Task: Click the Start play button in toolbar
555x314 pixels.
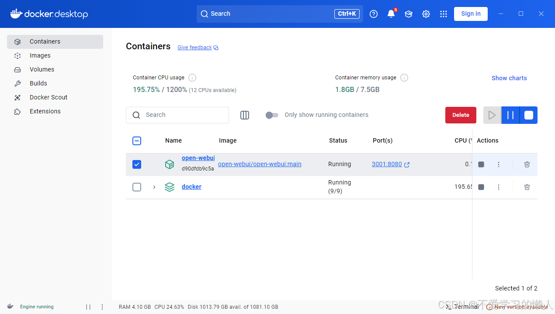Action: tap(492, 115)
